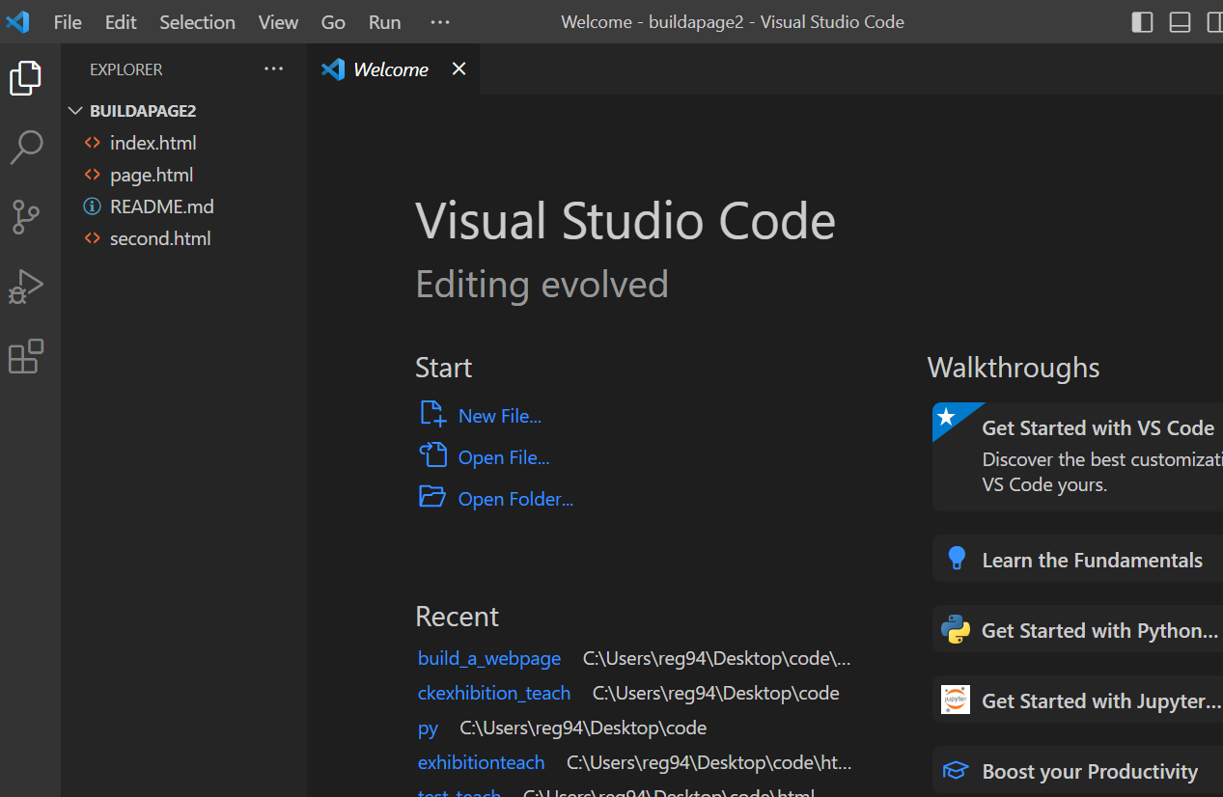Open the Explorer view in activity bar
1223x797 pixels.
coord(26,78)
